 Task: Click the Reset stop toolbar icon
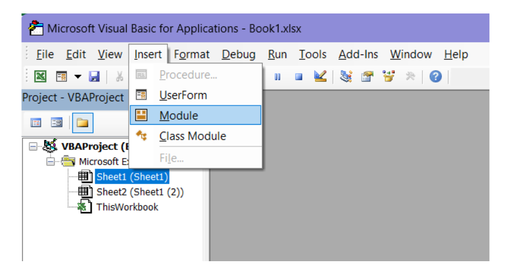298,77
